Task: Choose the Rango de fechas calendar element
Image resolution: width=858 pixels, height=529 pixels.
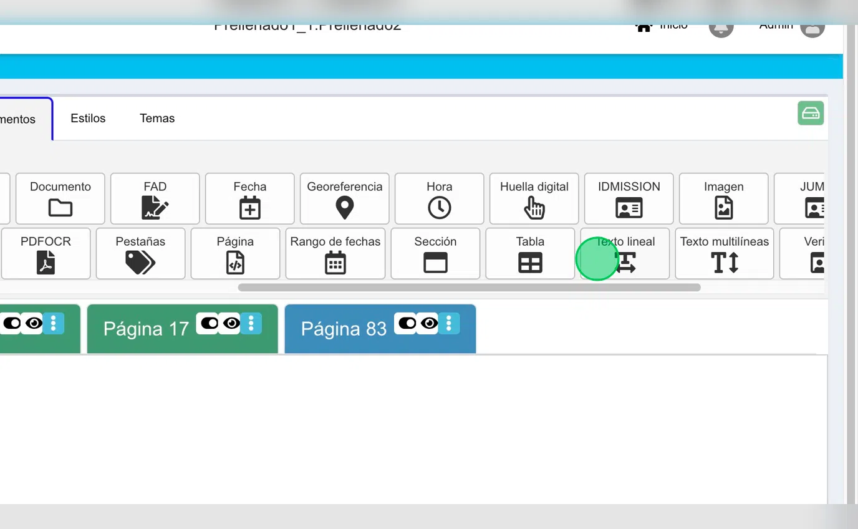Action: [x=335, y=253]
